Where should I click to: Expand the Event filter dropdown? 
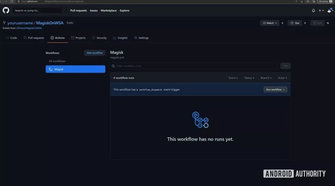tap(233, 78)
